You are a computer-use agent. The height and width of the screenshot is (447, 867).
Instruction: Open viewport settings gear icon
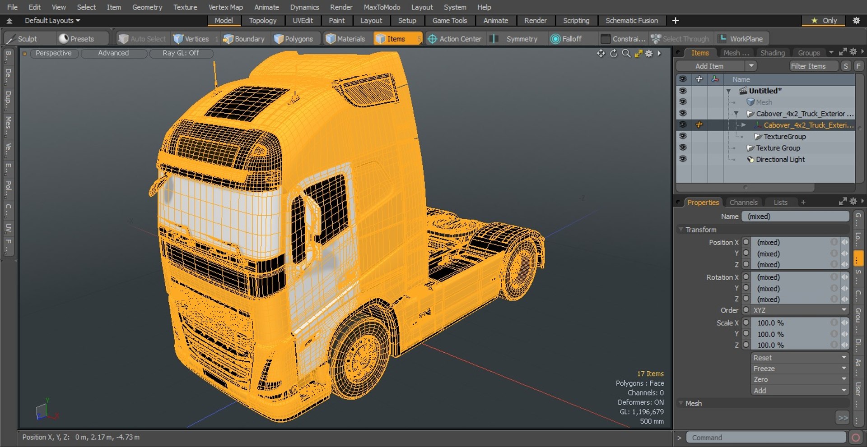[x=649, y=54]
